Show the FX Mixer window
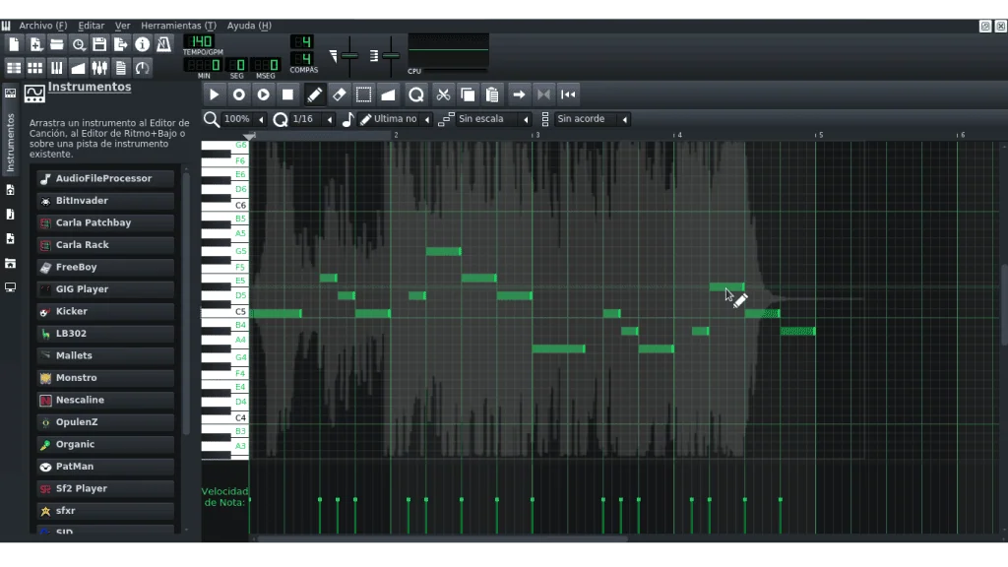 pyautogui.click(x=99, y=68)
